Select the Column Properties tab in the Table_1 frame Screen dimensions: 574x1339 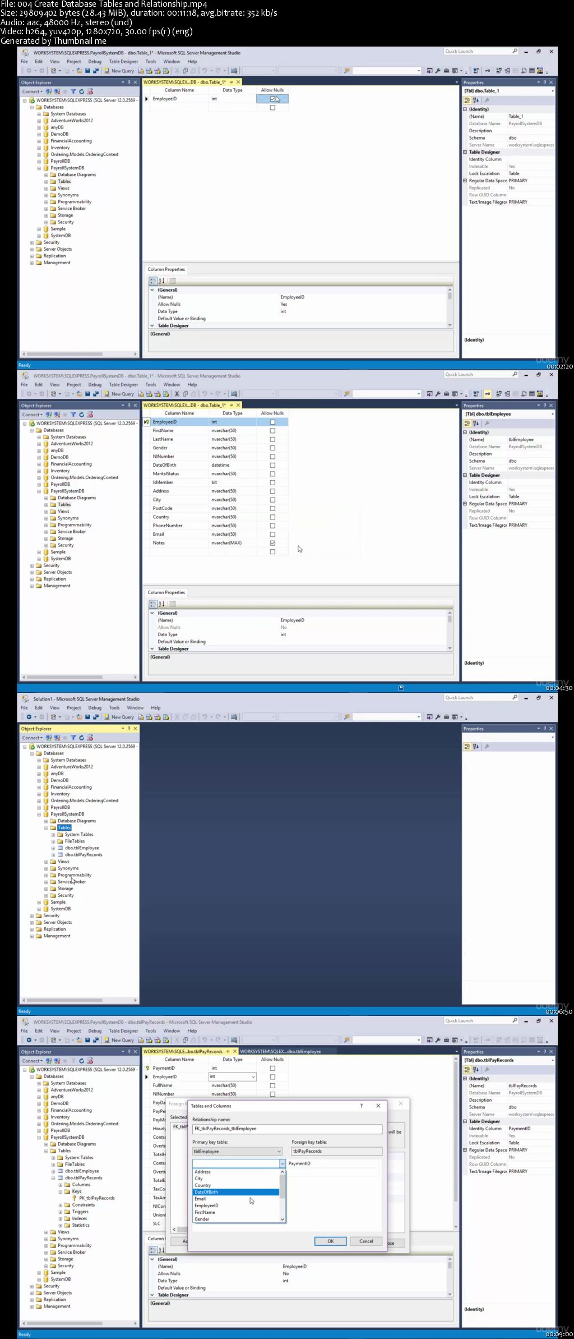click(166, 269)
